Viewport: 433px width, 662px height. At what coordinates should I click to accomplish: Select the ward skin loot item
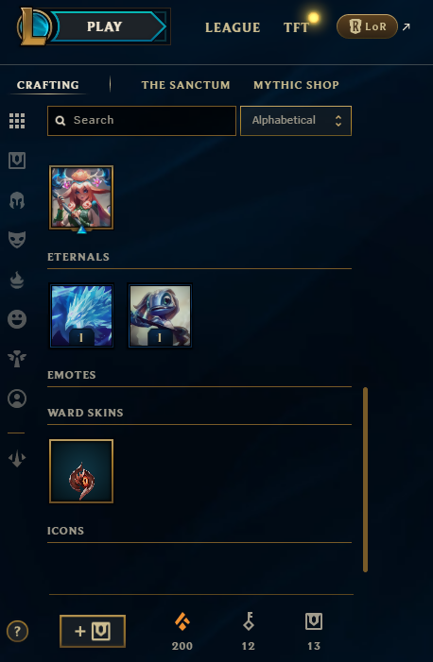tap(81, 471)
